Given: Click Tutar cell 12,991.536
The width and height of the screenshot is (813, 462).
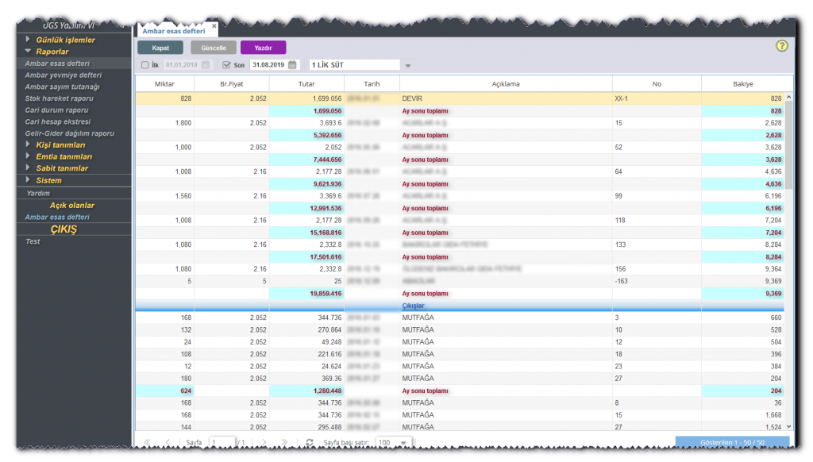Looking at the screenshot, I should coord(306,209).
